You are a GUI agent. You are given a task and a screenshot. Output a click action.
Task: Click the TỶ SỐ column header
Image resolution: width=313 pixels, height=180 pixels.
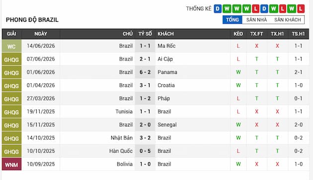coord(145,34)
